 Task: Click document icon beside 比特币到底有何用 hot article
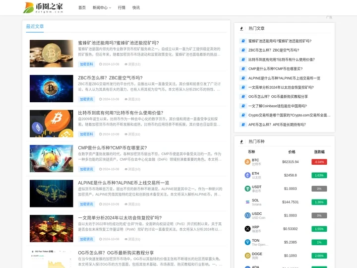click(243, 60)
